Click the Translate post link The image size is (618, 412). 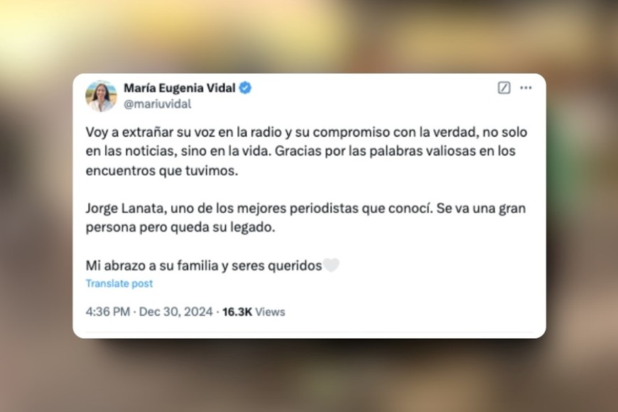coord(119,283)
